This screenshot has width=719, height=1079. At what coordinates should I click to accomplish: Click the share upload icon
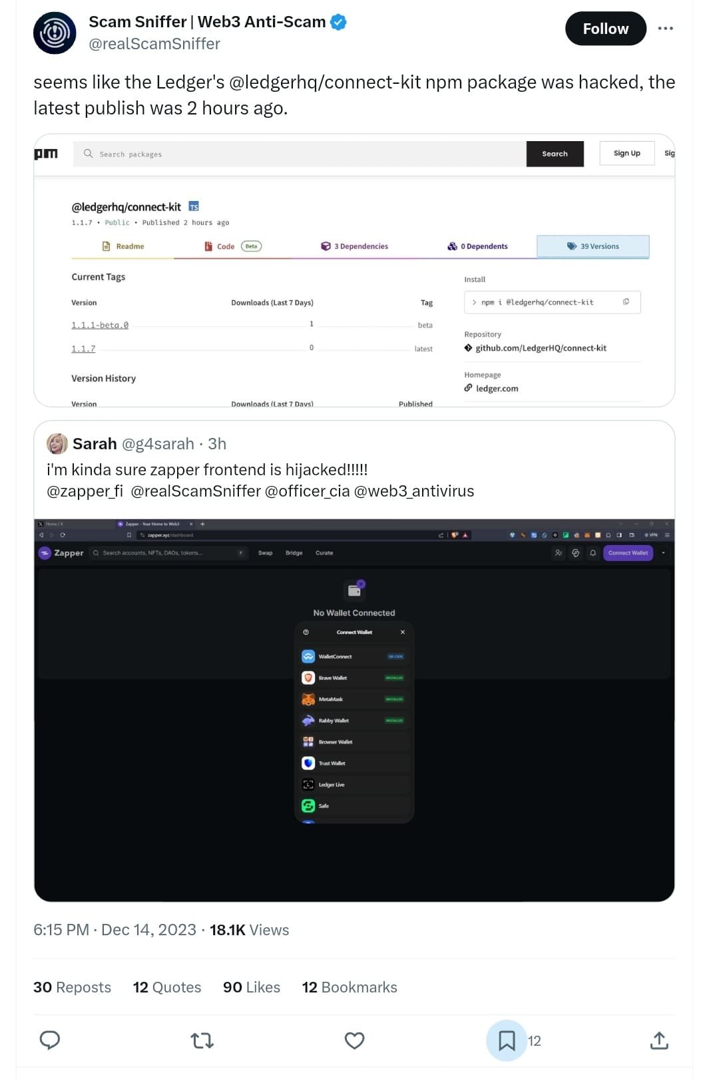[659, 1040]
